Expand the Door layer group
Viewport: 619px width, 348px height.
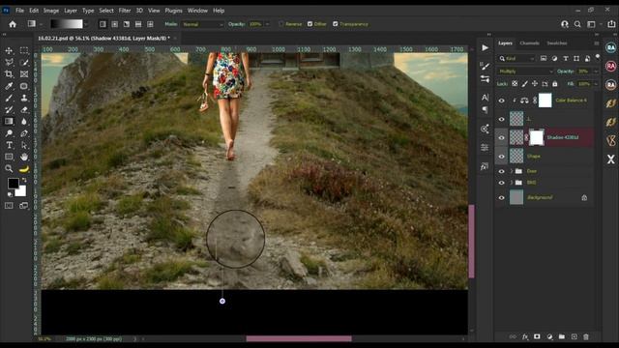click(x=512, y=171)
